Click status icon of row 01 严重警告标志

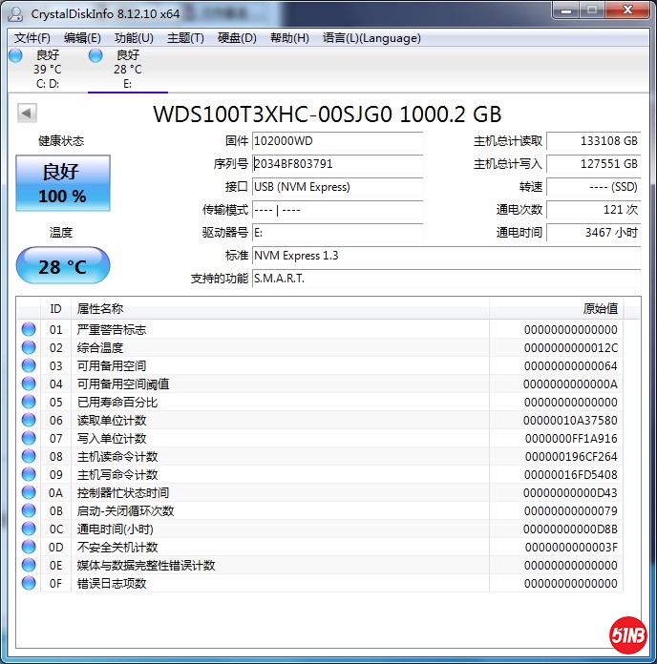tap(29, 329)
